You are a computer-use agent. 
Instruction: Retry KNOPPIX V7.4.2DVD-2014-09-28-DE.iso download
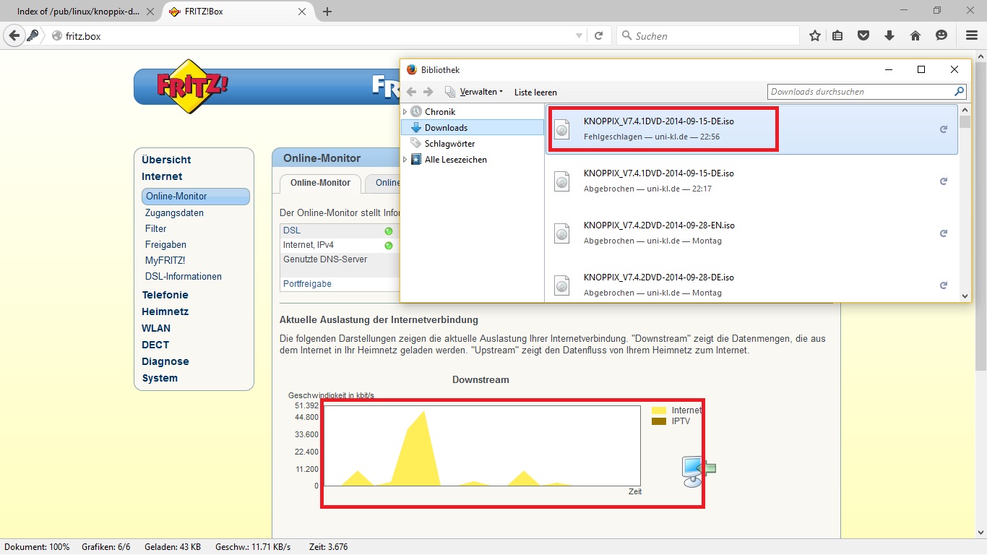[x=943, y=285]
